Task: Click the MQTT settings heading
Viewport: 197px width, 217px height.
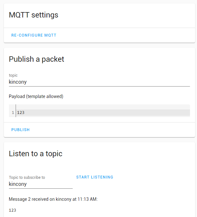Action: pos(33,15)
